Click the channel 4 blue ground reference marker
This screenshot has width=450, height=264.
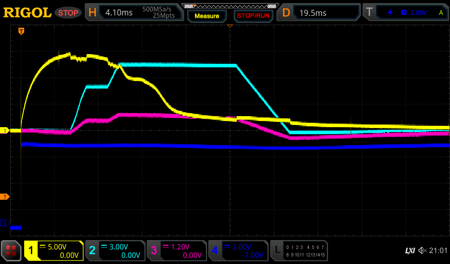coord(5,224)
